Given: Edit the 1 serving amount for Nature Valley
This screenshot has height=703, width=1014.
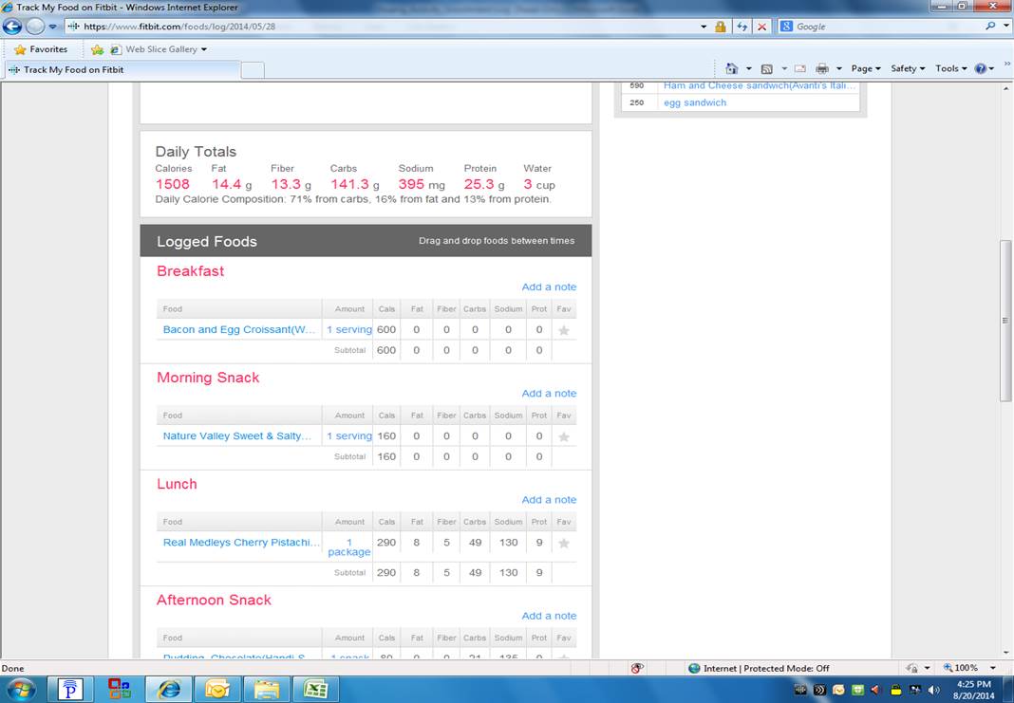Looking at the screenshot, I should tap(349, 436).
